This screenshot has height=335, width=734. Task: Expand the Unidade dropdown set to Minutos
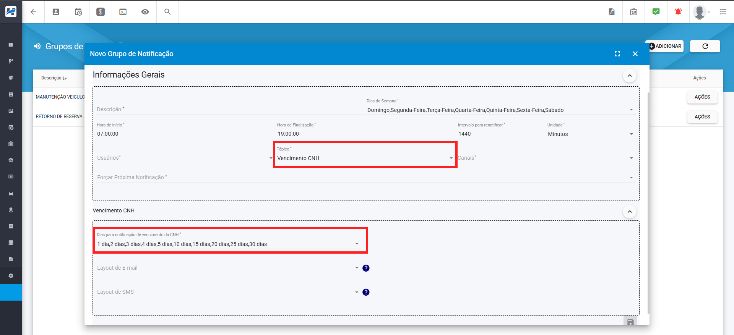tap(591, 134)
